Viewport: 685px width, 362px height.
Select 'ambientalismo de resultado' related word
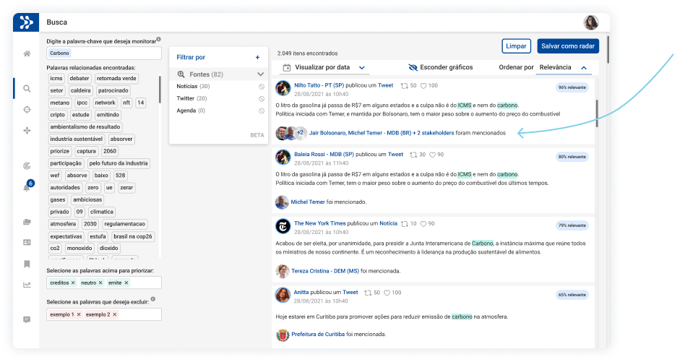[85, 127]
